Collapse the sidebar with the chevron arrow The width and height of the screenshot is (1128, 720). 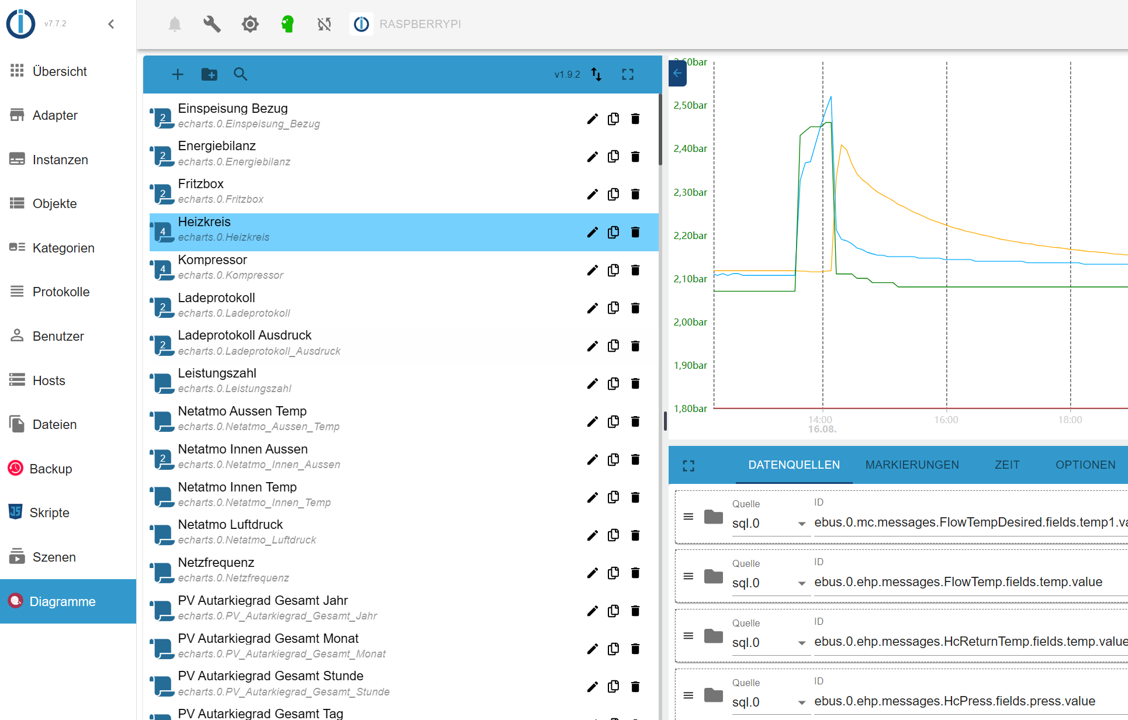point(111,24)
